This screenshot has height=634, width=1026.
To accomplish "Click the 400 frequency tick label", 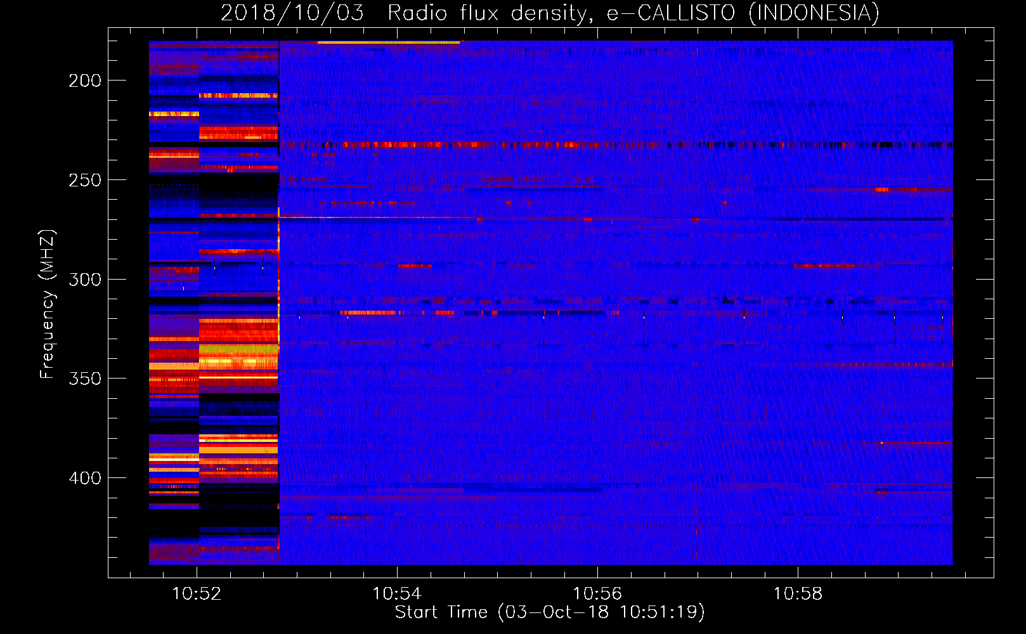I will click(85, 477).
